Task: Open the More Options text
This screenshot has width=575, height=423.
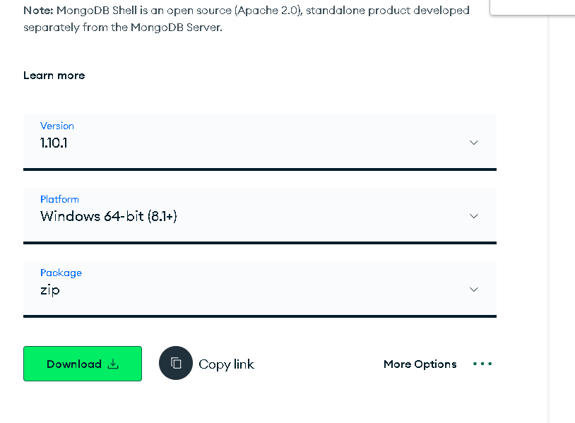Action: click(420, 364)
